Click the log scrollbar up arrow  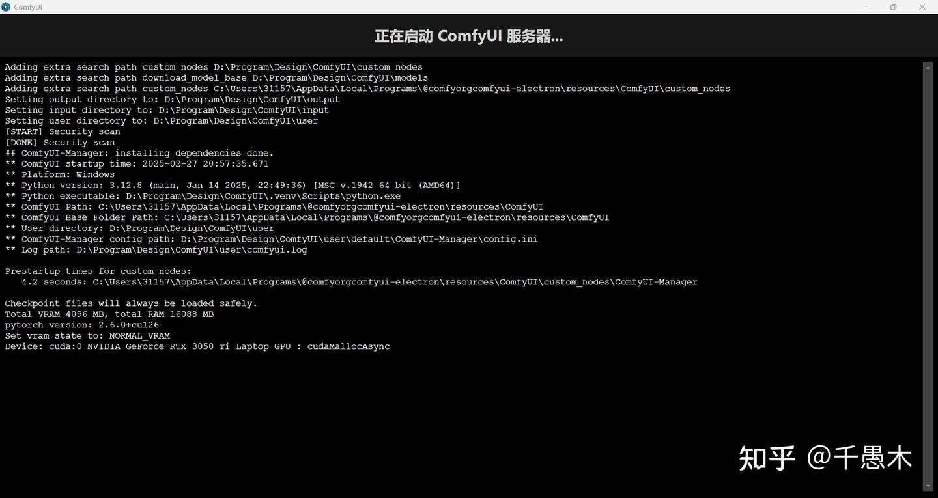pyautogui.click(x=928, y=66)
